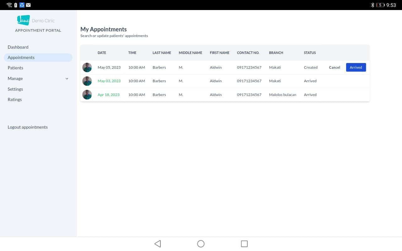Expand the Manage menu chevron
402x251 pixels.
(x=67, y=79)
